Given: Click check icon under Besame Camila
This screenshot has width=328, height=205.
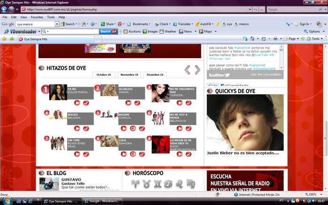Looking at the screenshot, I should point(142,129).
